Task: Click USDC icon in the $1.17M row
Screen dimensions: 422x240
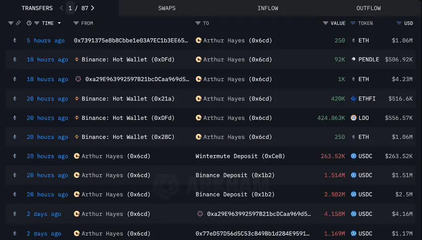Action: tap(354, 233)
